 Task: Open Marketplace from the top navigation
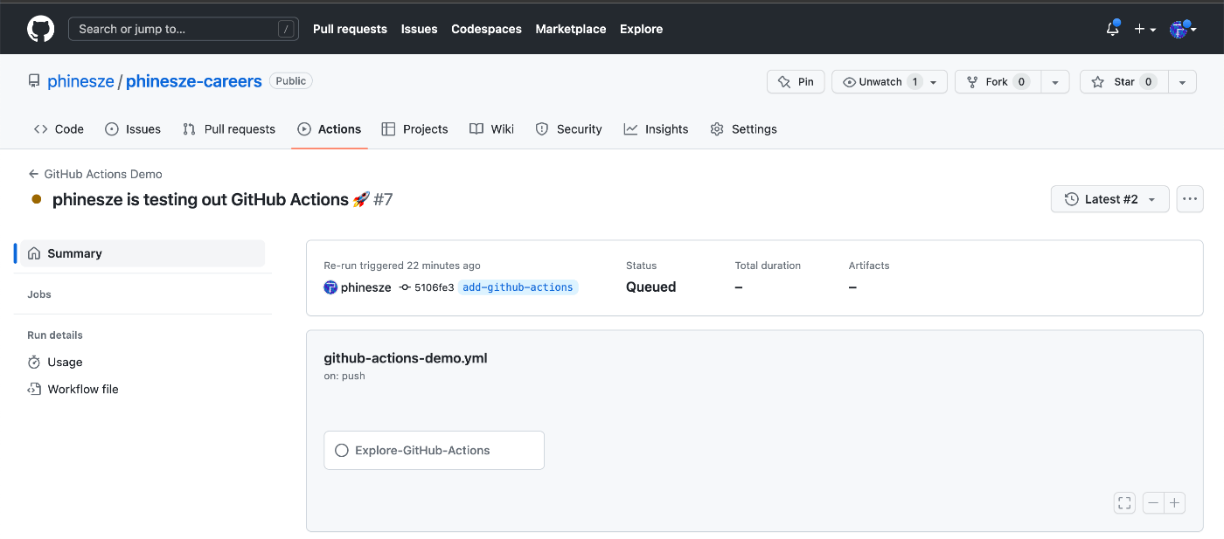coord(570,29)
